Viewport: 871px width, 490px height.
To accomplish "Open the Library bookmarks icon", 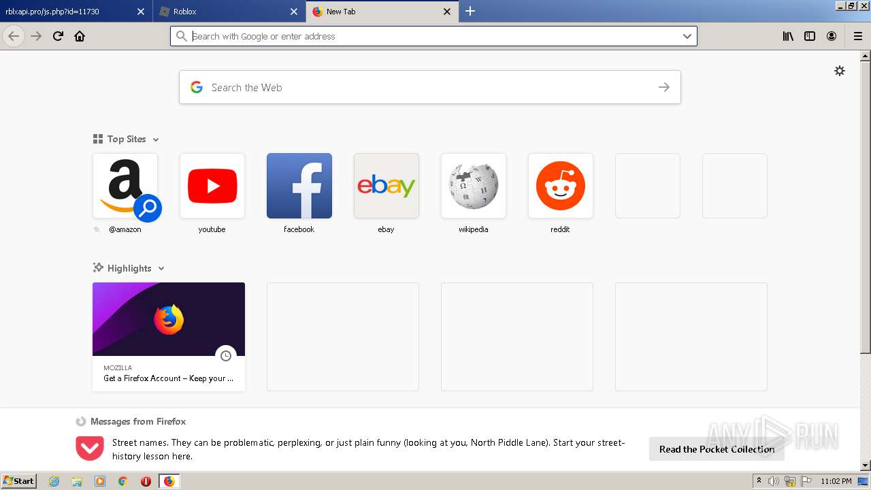I will (788, 36).
